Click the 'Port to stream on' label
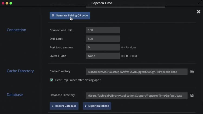The width and height of the screenshot is (203, 114). point(61,47)
